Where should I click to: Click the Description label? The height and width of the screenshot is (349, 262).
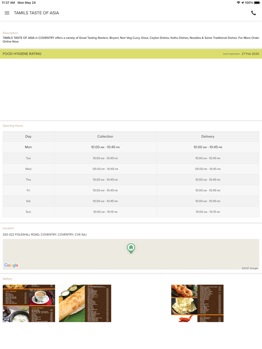coord(10,33)
